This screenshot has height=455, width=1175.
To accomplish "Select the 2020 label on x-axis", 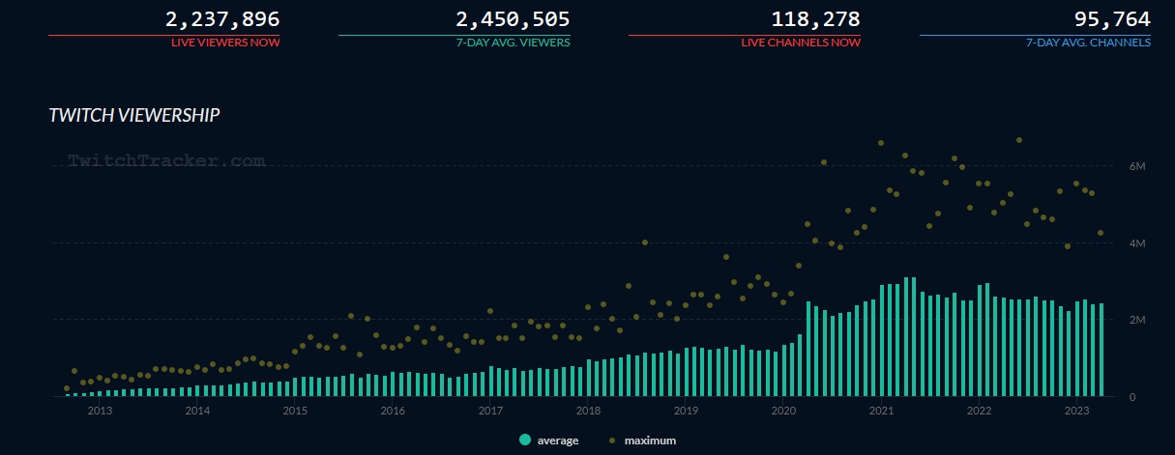I will [x=783, y=411].
